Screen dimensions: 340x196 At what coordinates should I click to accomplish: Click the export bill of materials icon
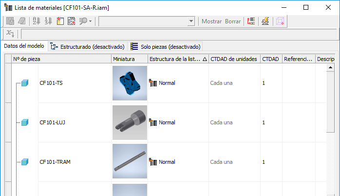pyautogui.click(x=10, y=21)
